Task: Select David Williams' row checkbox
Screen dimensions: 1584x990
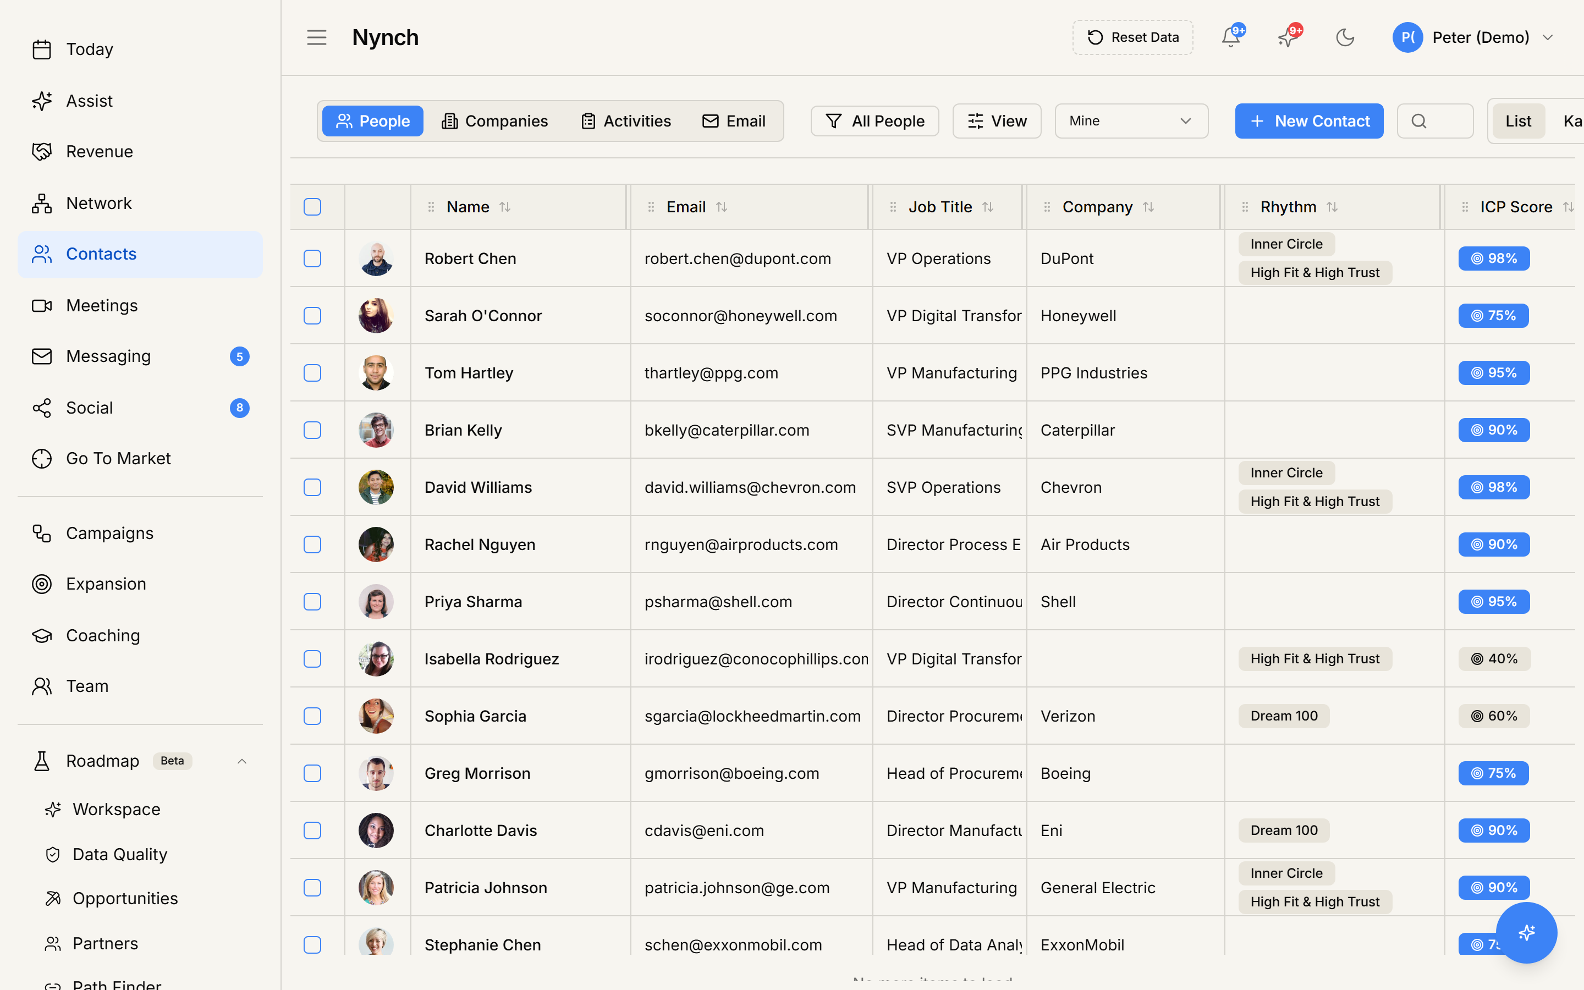Action: point(312,487)
